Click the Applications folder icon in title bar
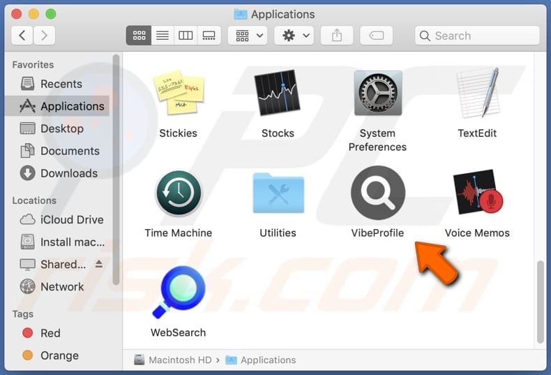Screen dimensions: 551x375 pos(241,14)
